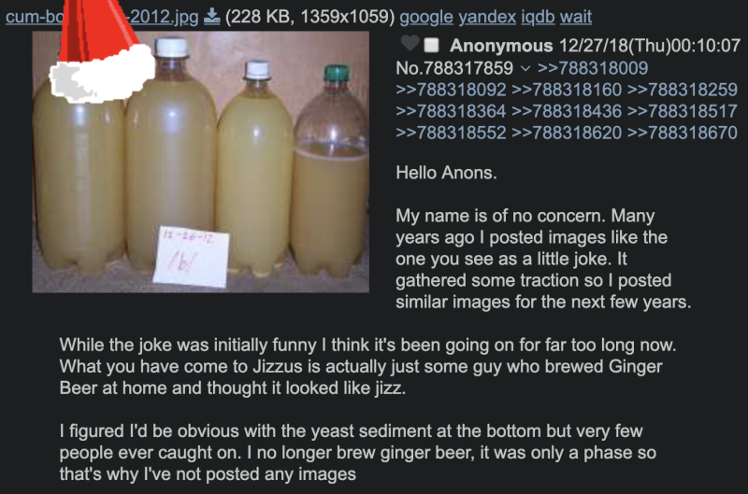
Task: Search image with wait link
Action: pos(576,17)
